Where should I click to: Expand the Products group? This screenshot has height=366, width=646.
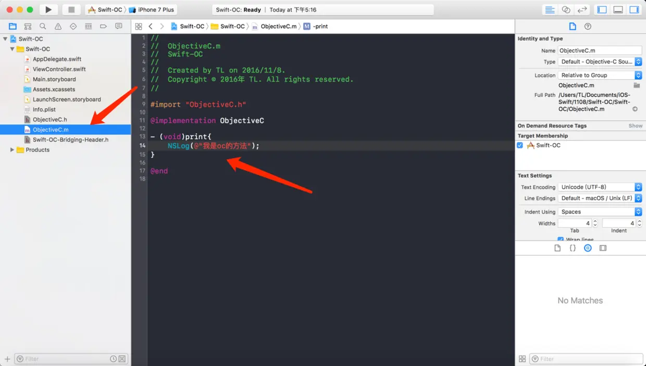click(x=12, y=150)
